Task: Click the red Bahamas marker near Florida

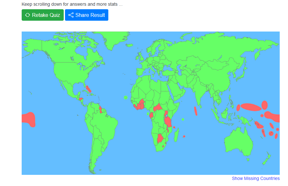Action: tap(89, 89)
